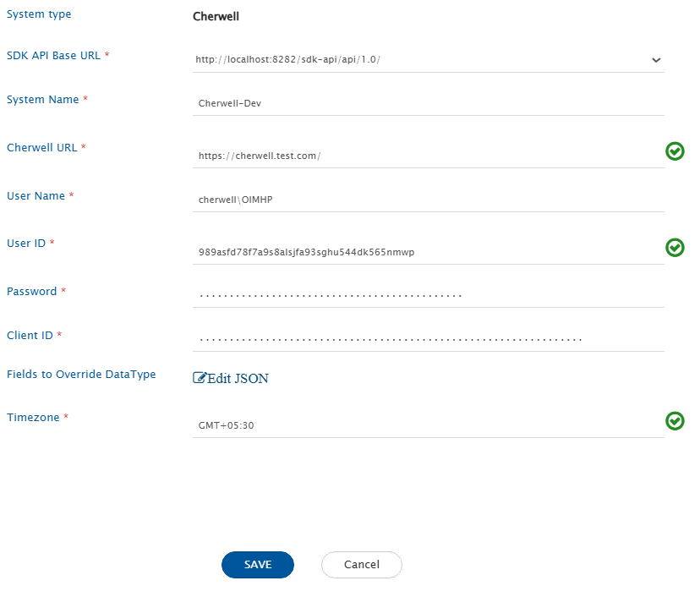
Task: Focus the masked Password field
Action: [x=428, y=296]
